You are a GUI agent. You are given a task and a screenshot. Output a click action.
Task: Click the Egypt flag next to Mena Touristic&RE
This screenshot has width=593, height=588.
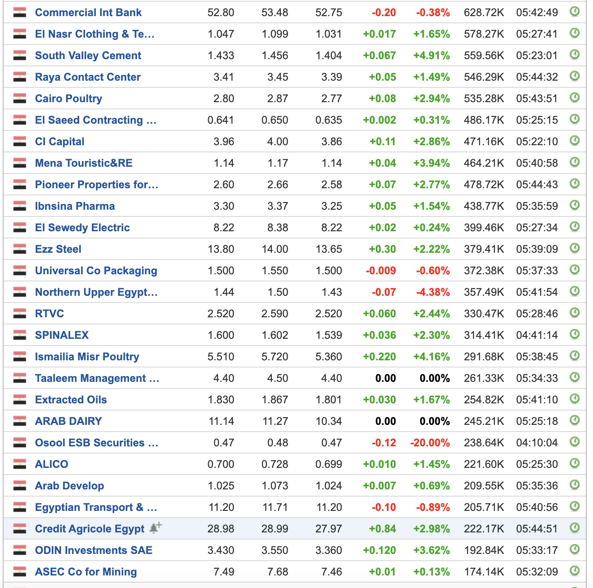(20, 163)
